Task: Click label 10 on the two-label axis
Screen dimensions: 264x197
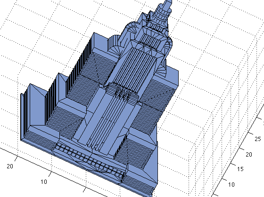Action: [44, 181]
